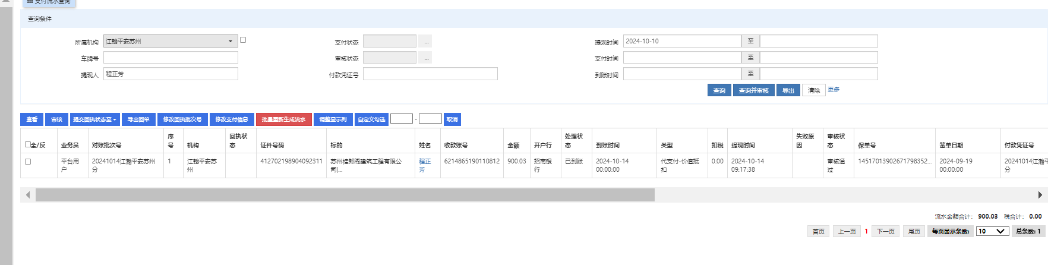
Task: Click the 修改支付信息 button
Action: (x=232, y=119)
